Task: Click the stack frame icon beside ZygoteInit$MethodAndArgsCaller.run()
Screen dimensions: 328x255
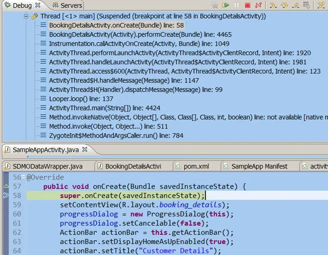Action: pyautogui.click(x=43, y=135)
